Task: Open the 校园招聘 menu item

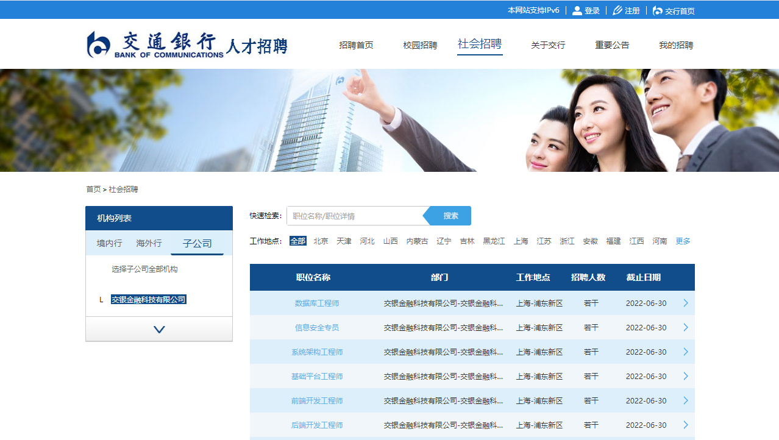Action: click(x=420, y=45)
